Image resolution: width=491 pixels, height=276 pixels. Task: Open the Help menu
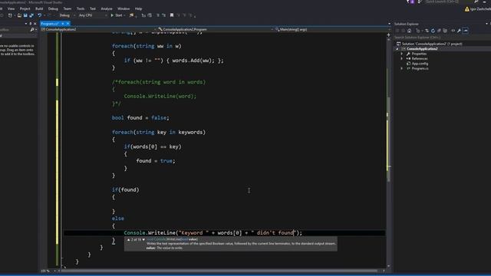(138, 8)
